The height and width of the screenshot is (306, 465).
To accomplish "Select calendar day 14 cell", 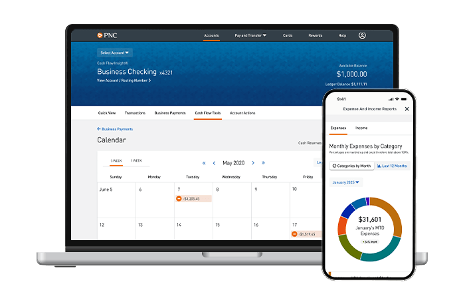I will point(193,229).
